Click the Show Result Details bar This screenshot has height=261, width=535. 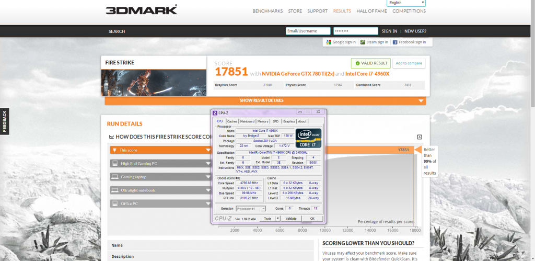[265, 101]
